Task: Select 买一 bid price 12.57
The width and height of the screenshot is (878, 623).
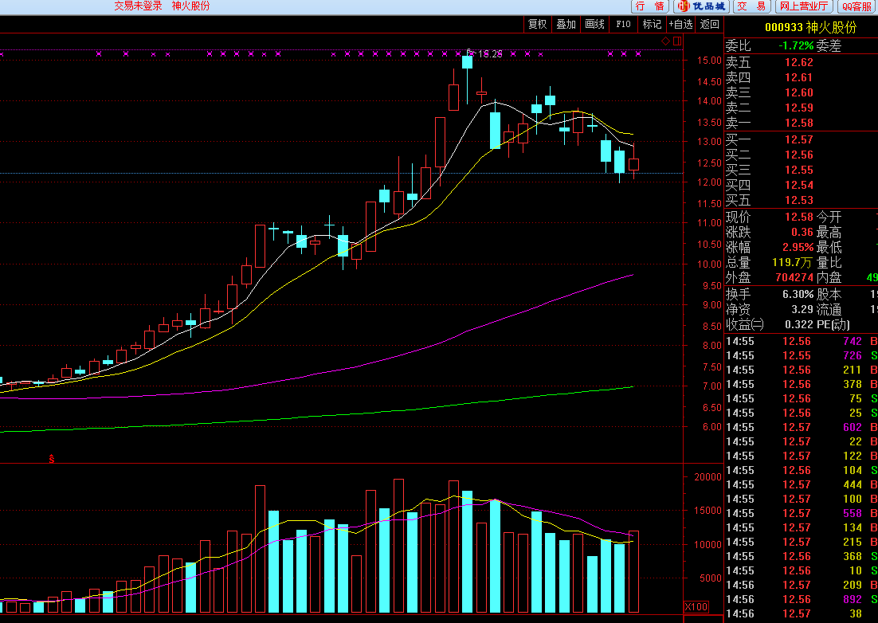Action: pos(798,139)
